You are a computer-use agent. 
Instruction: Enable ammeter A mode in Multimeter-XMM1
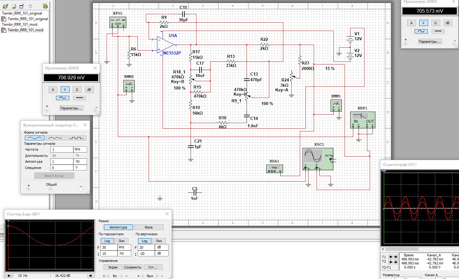[411, 23]
